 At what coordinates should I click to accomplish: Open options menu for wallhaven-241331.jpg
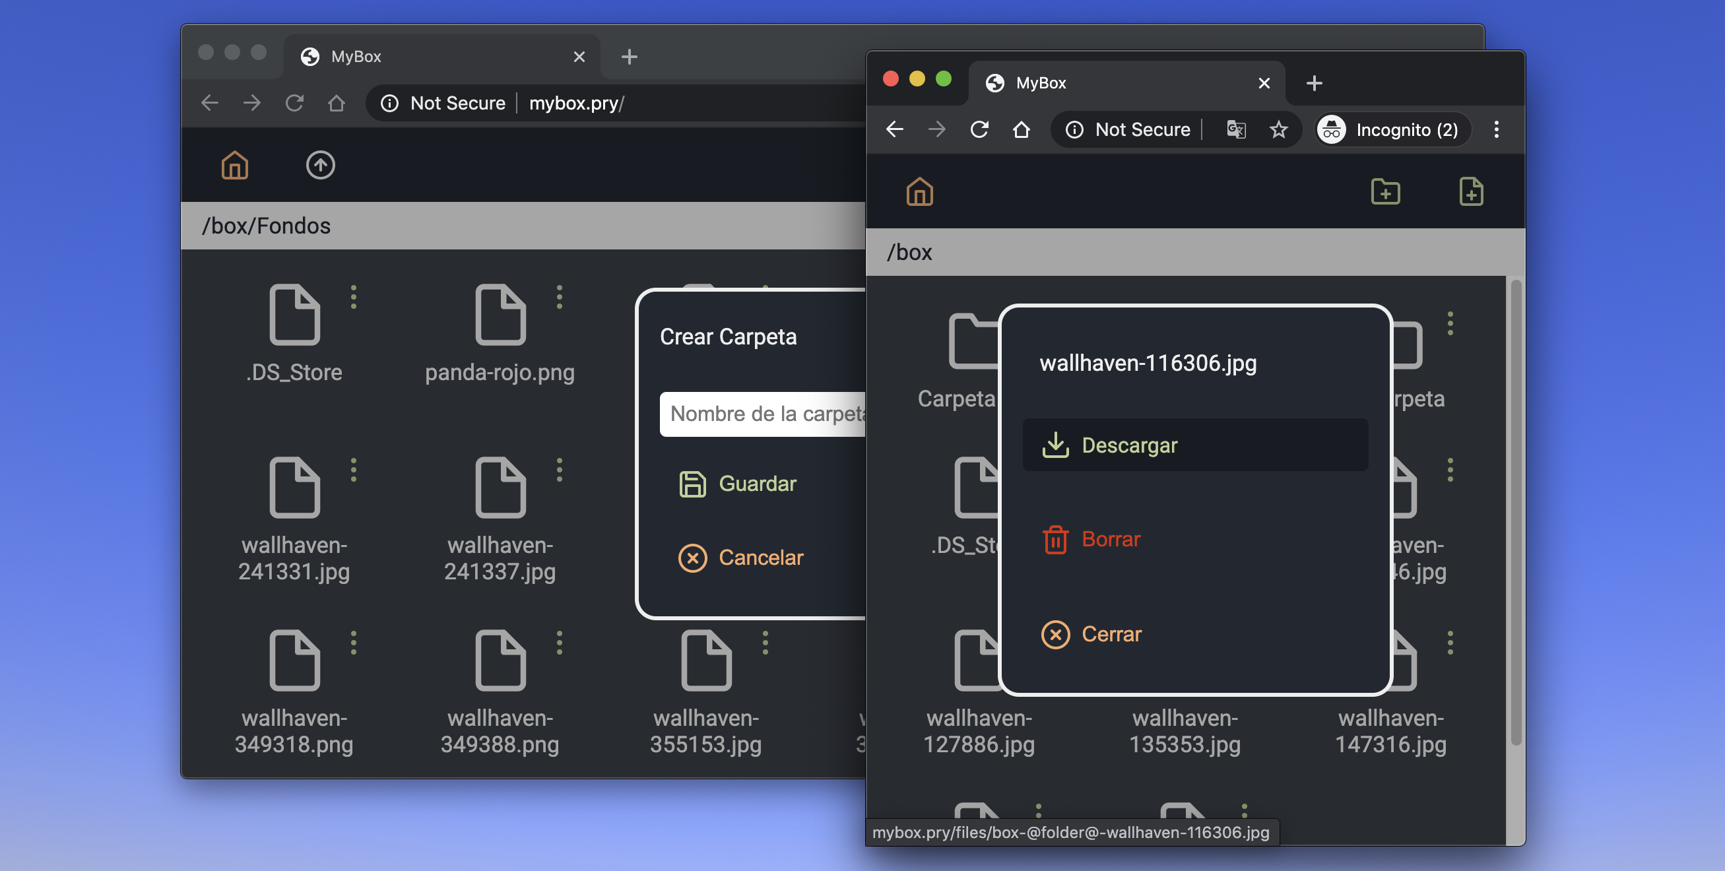(354, 469)
